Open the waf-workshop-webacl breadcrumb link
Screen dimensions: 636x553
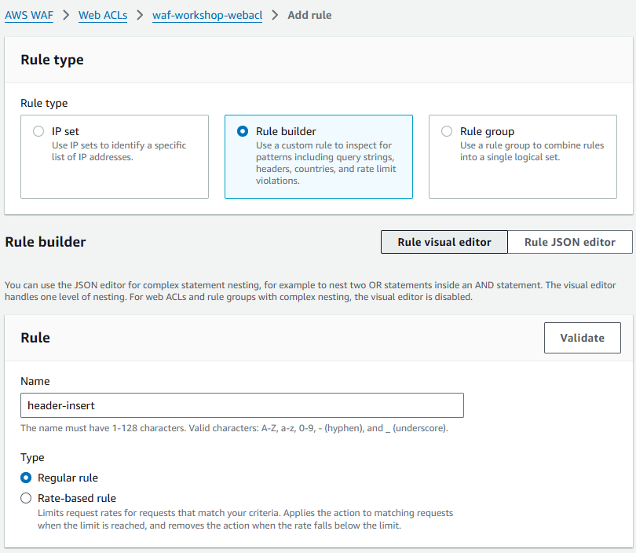[x=207, y=16]
